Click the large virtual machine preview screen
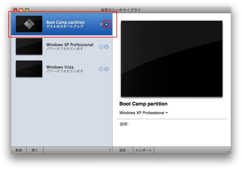The image size is (242, 169). coord(172,59)
